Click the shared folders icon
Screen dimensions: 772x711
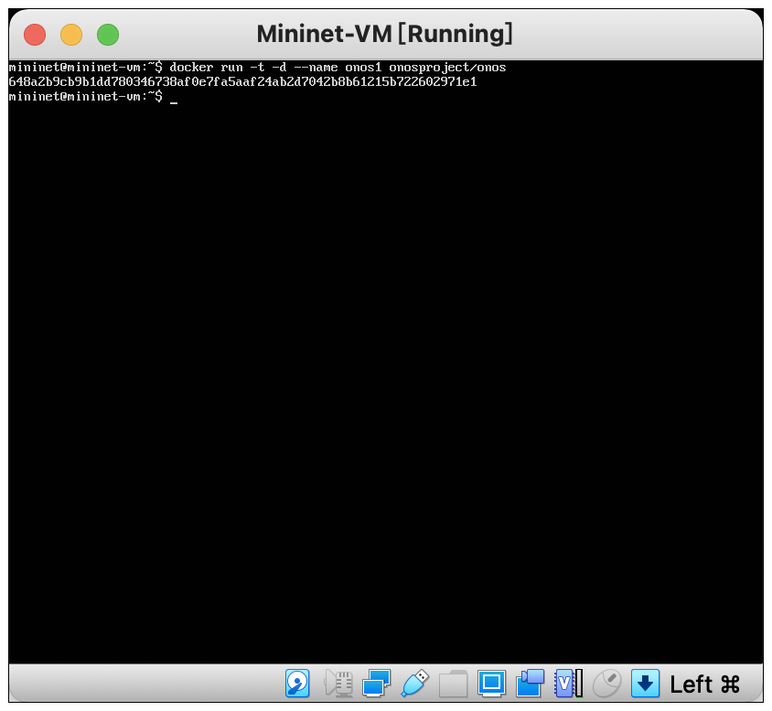coord(453,683)
